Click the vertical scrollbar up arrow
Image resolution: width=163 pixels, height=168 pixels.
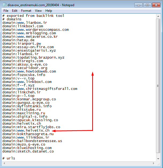point(158,16)
